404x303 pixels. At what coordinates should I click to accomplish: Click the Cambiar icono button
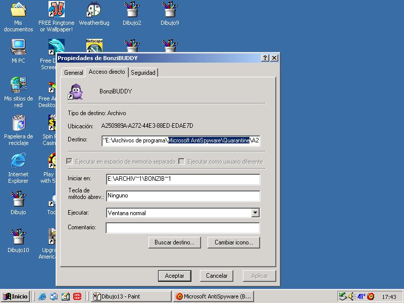pyautogui.click(x=234, y=242)
